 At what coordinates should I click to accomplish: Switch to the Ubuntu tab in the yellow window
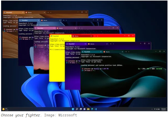pyautogui.click(x=82, y=36)
